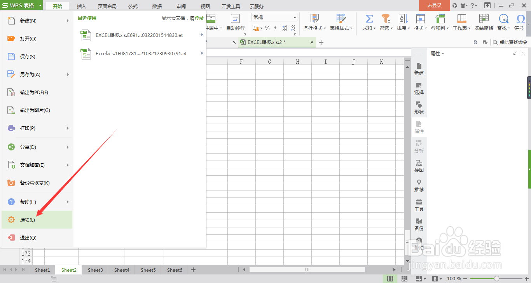
Task: Open the 形状 shapes sidebar tool
Action: (x=419, y=108)
